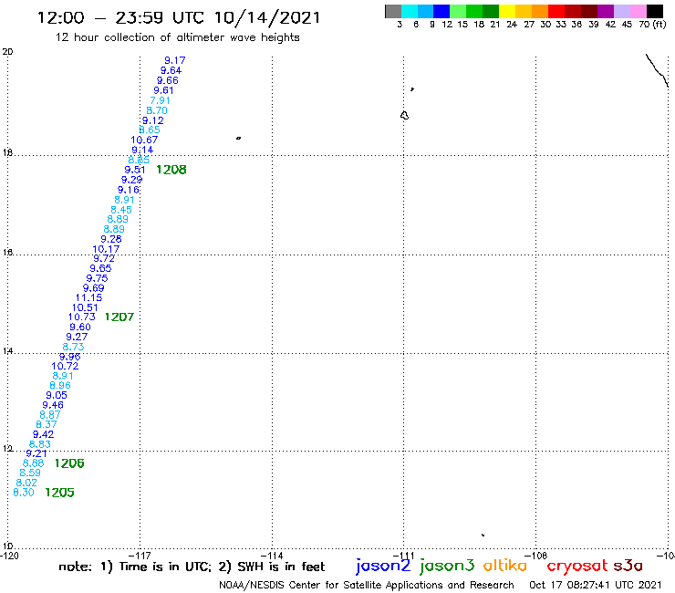Click the -117 longitude axis label
Viewport: 675px width, 593px height.
click(x=140, y=556)
